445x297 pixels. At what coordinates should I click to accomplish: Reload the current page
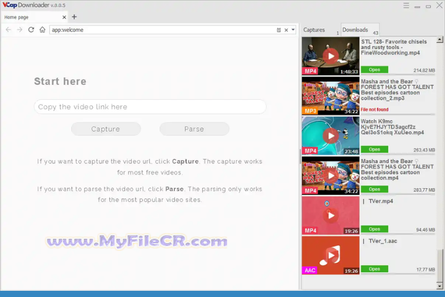(31, 30)
